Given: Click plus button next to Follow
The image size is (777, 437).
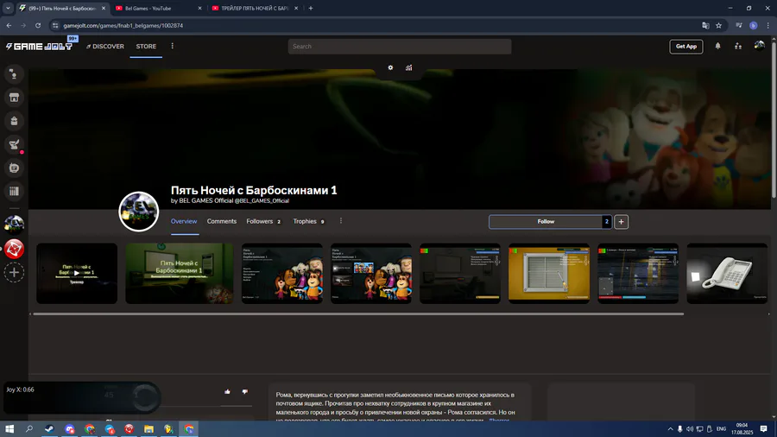Looking at the screenshot, I should [621, 221].
